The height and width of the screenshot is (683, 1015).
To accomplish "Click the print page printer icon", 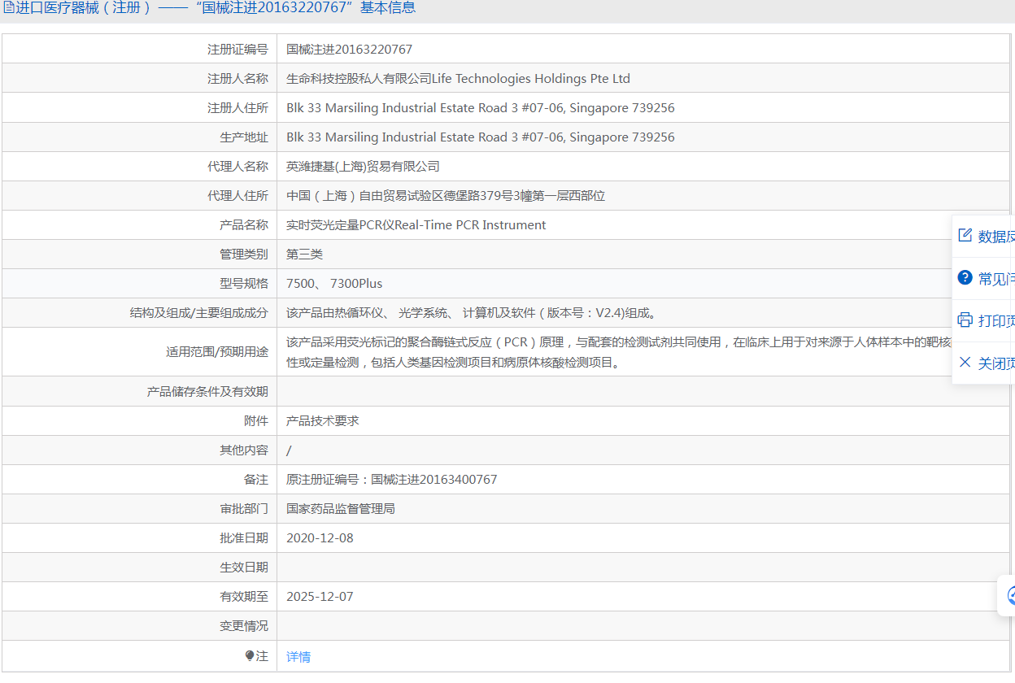I will (x=965, y=320).
